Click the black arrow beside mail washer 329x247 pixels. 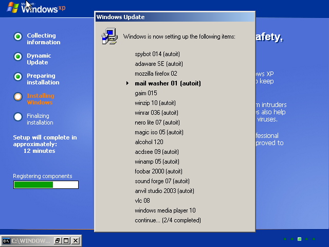click(127, 83)
